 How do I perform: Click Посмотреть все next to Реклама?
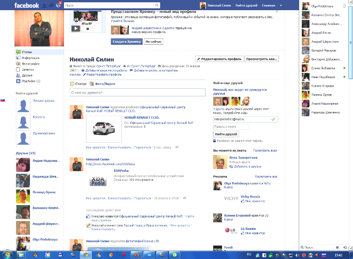coord(266,177)
